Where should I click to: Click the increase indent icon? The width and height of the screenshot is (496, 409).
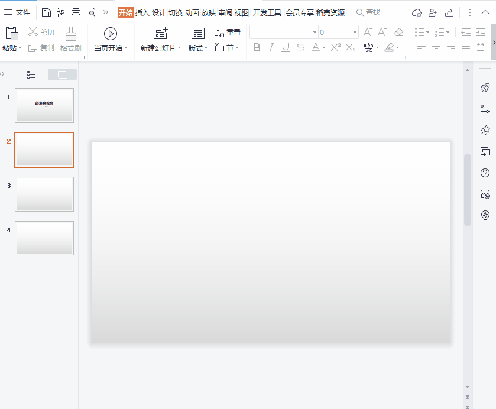pyautogui.click(x=481, y=32)
